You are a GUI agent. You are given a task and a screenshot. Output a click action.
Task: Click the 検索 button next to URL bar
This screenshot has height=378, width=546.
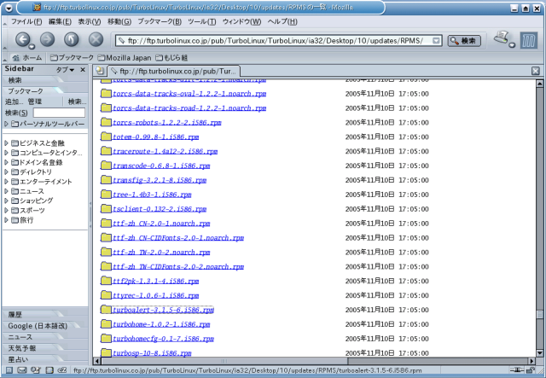click(x=464, y=41)
